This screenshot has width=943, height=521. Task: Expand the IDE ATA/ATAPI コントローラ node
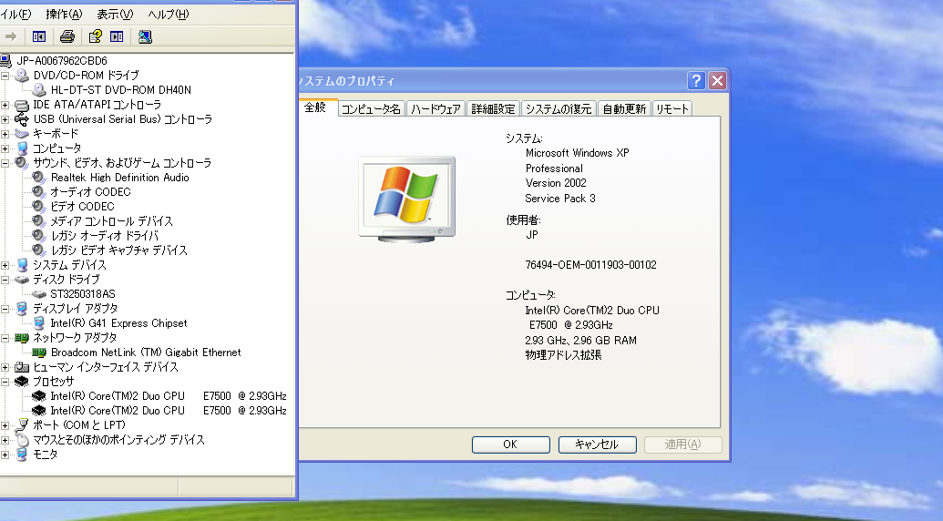(5, 105)
